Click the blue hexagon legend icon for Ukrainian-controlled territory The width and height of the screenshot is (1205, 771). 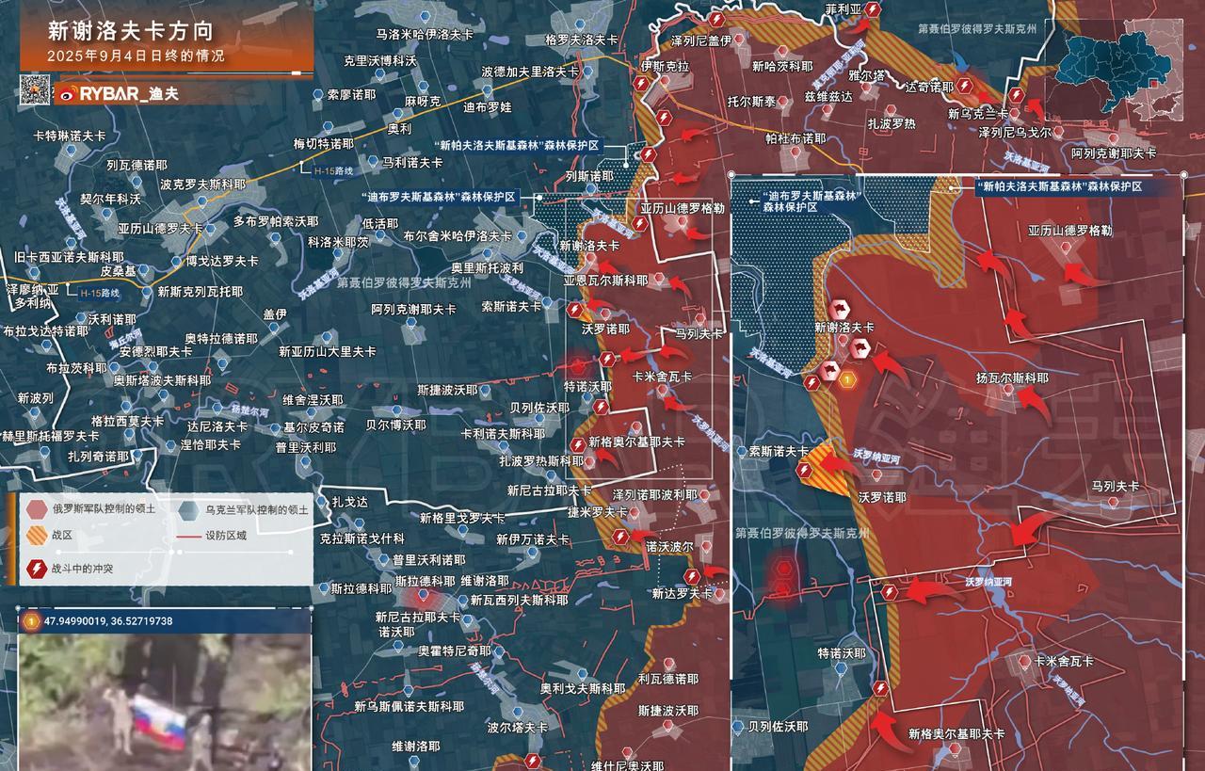pos(188,509)
